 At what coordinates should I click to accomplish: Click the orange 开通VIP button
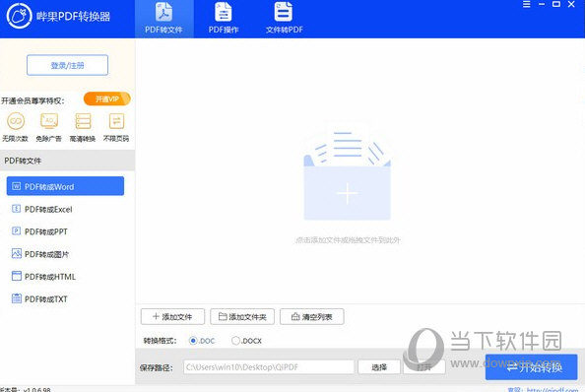(107, 98)
